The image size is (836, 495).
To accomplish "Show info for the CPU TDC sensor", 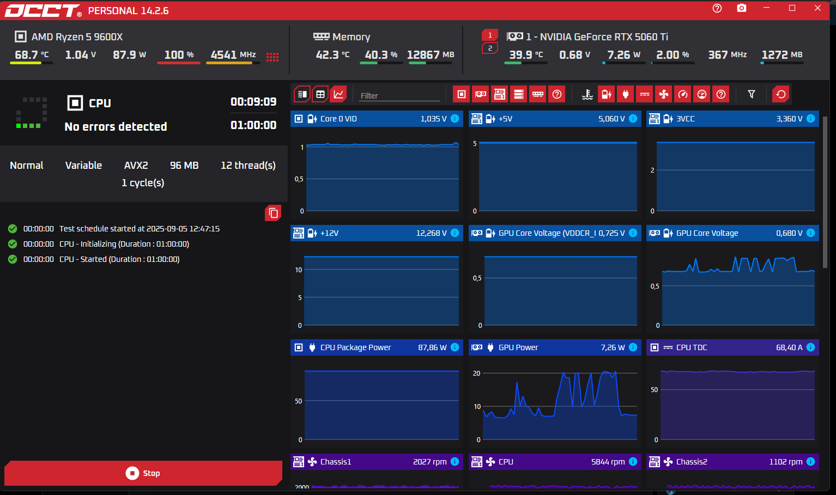I will [x=811, y=347].
